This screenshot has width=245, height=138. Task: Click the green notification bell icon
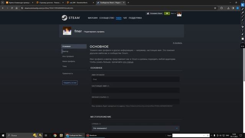pyautogui.click(x=167, y=13)
